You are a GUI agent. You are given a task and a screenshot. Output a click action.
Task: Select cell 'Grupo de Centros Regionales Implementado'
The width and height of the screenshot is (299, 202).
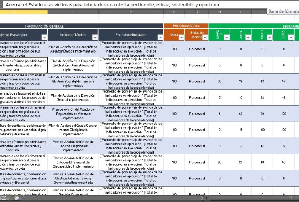(x=73, y=146)
